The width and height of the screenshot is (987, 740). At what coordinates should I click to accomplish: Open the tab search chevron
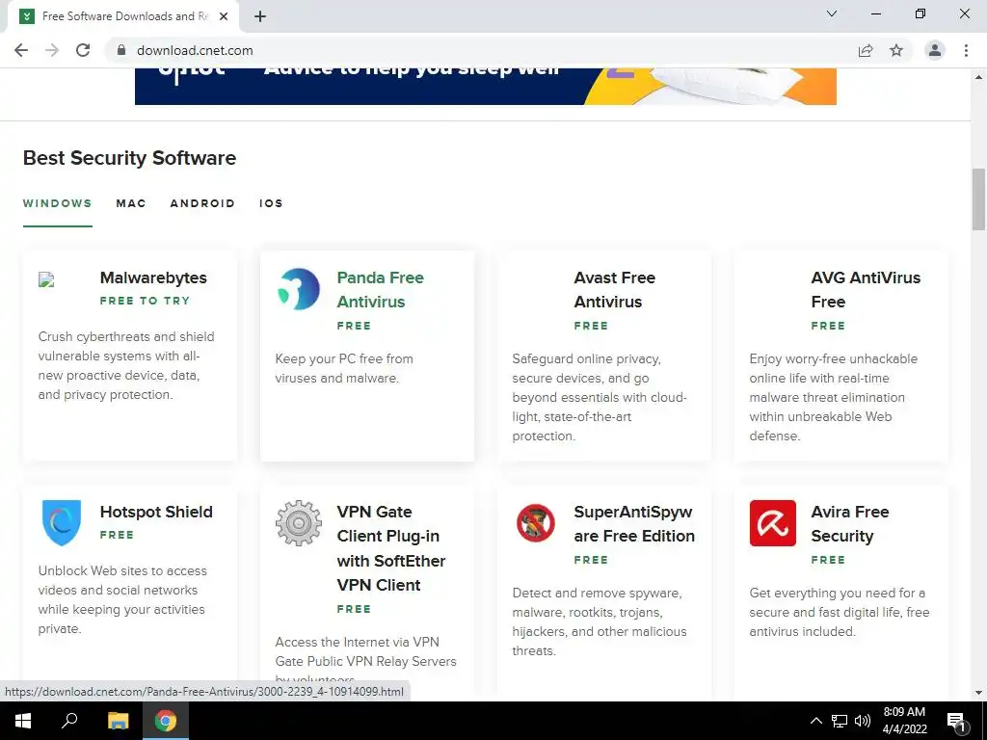[832, 13]
